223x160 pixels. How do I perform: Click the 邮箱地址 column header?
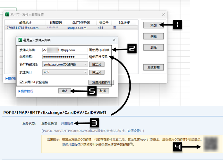click(25, 23)
